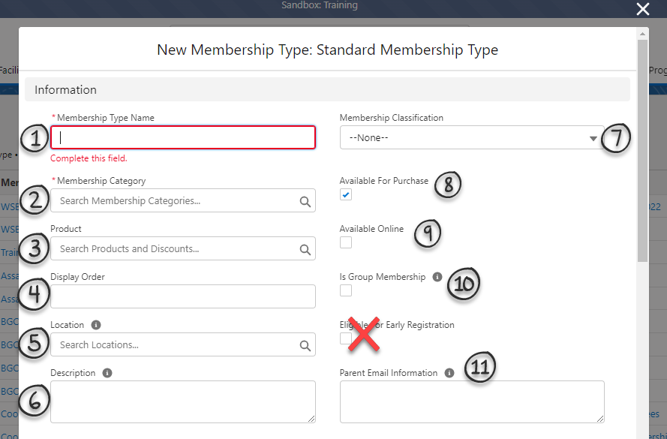Screen dimensions: 667x439
Task: Enable Eligible for Early Registration
Action: click(346, 338)
